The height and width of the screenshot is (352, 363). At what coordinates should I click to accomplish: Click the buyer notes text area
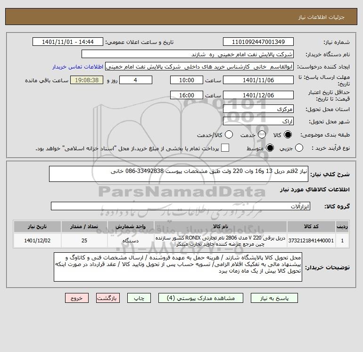pos(178,267)
